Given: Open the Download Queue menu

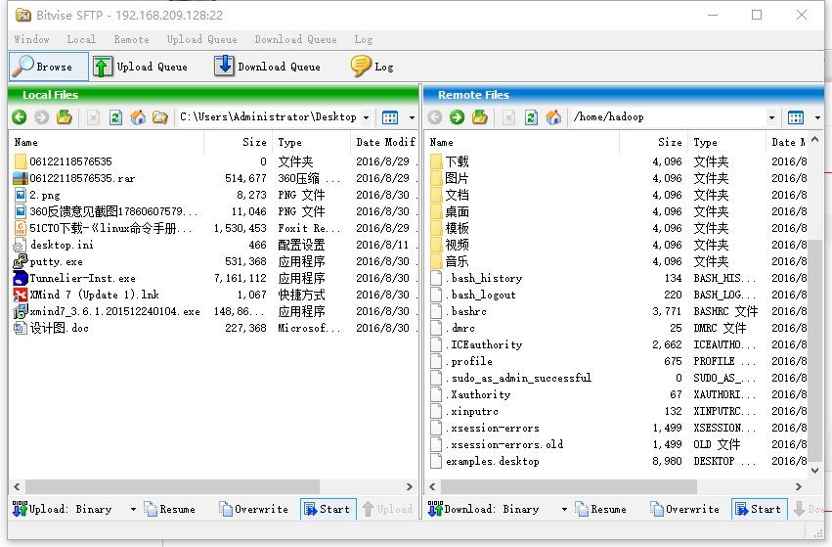Looking at the screenshot, I should tap(295, 39).
